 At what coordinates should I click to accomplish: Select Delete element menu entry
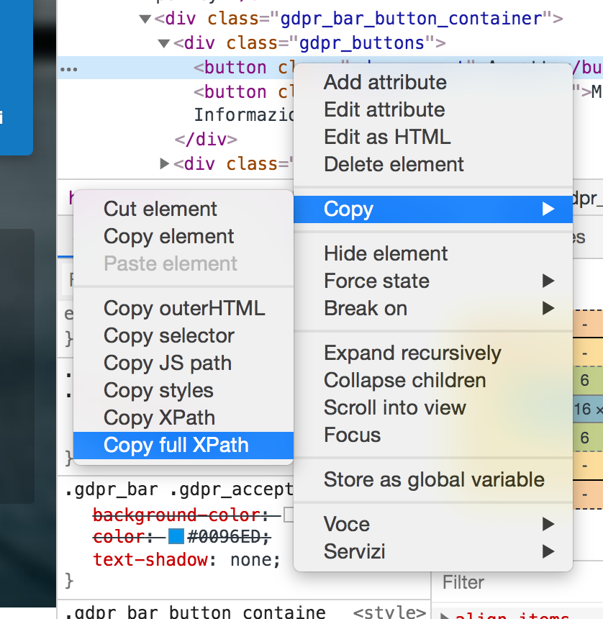click(x=433, y=164)
